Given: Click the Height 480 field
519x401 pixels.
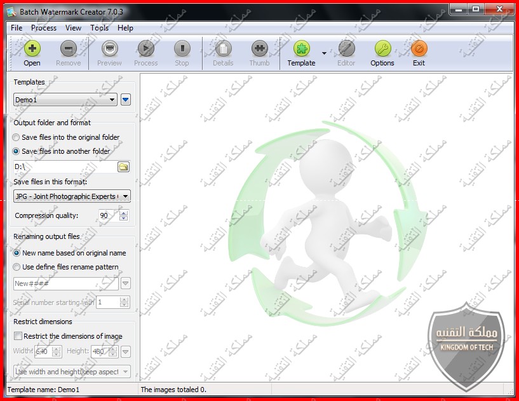Looking at the screenshot, I should click(x=100, y=351).
